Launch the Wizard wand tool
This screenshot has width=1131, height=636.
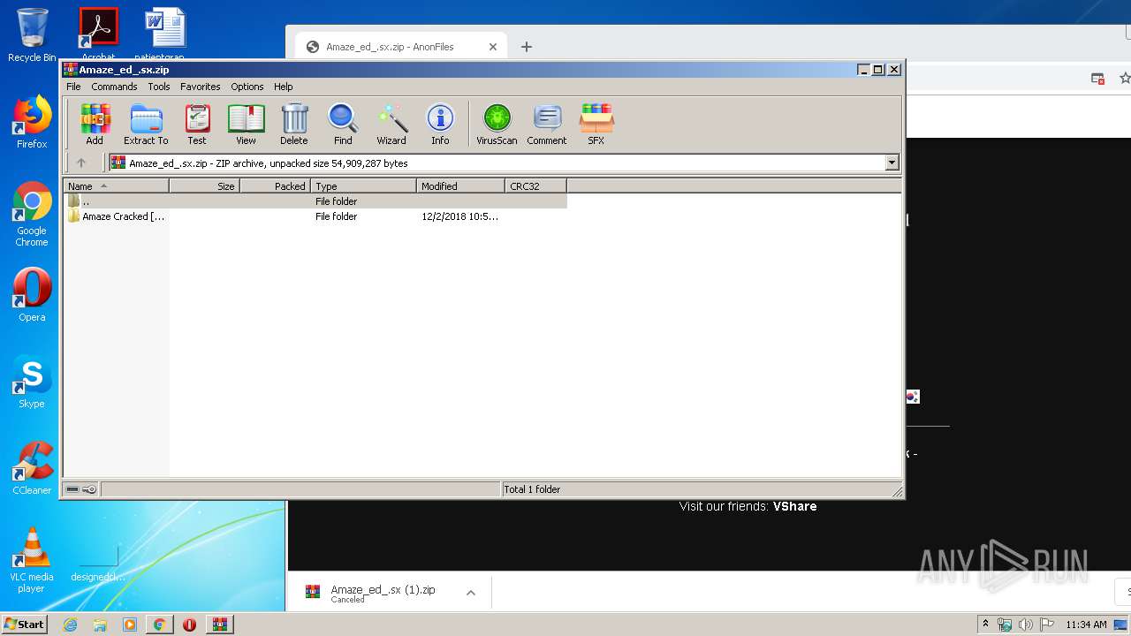pos(391,124)
